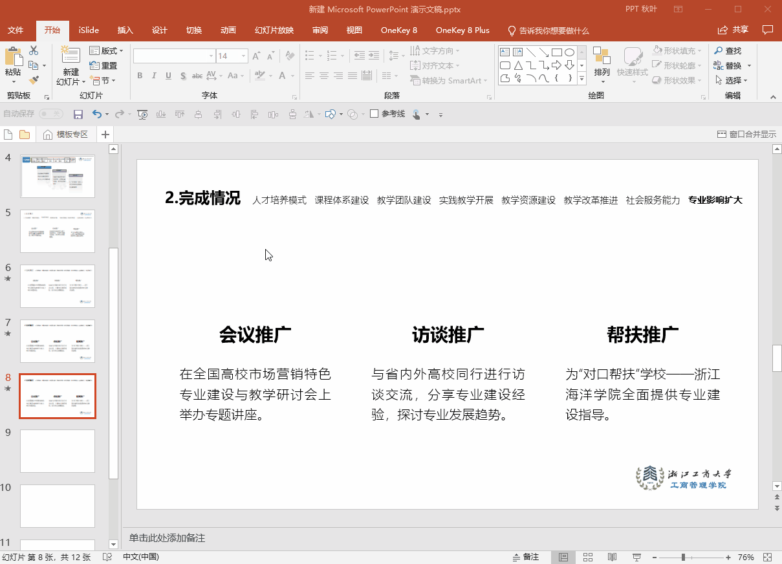This screenshot has width=782, height=564.
Task: Click the Copy icon in the clipboard group
Action: pos(34,65)
